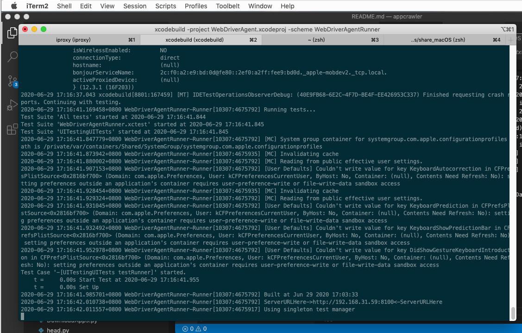Open the iTerm2 application menu
522x333 pixels.
tap(37, 6)
